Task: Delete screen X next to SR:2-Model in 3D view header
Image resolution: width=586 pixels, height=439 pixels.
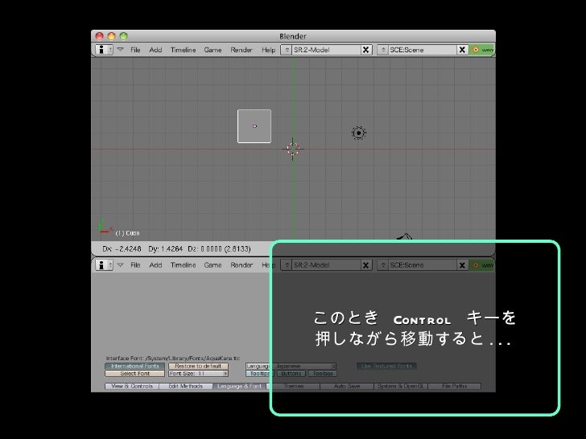Action: coord(366,50)
